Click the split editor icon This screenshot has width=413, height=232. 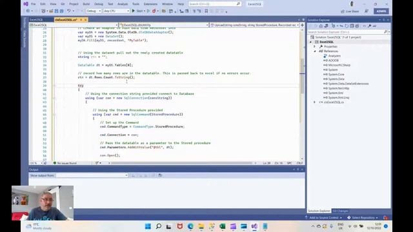302,25
